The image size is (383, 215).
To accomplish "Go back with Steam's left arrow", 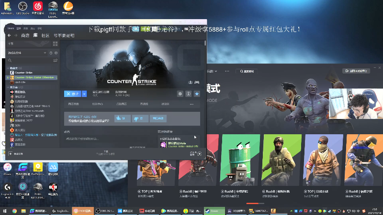I will pos(9,35).
